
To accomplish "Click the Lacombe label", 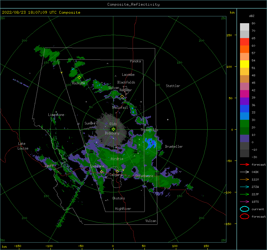I will [x=128, y=75].
